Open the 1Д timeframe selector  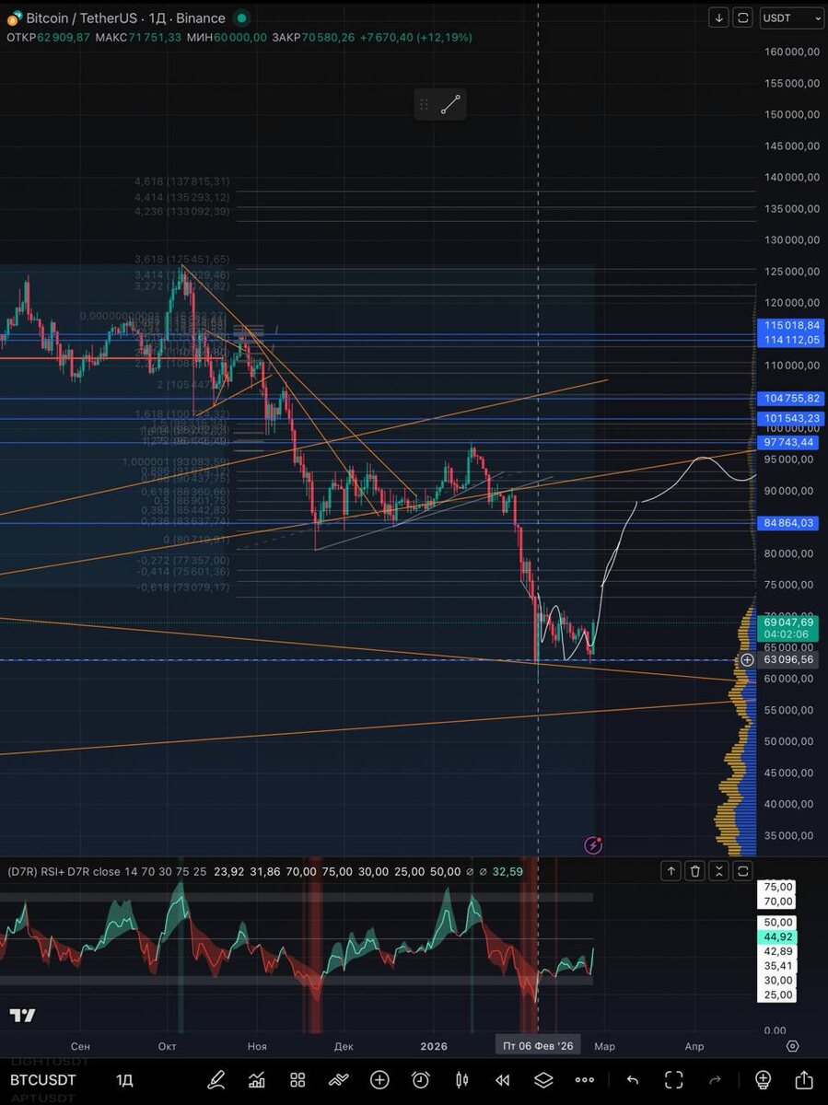click(124, 1080)
